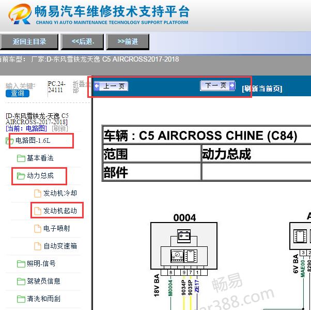Open previous page with 上一页
Image resolution: width=311 pixels, height=310 pixels.
111,86
